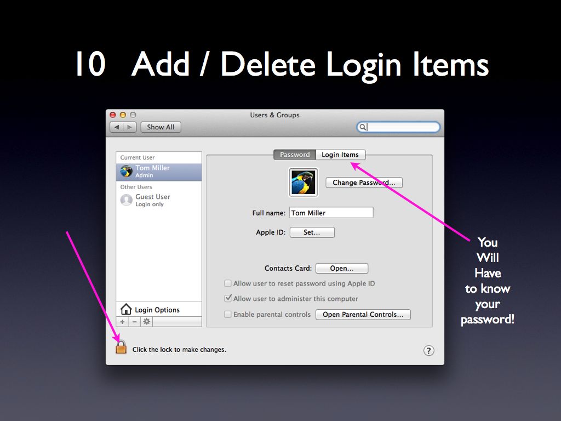Go forward with the right arrow button
This screenshot has width=561, height=421.
(x=129, y=127)
